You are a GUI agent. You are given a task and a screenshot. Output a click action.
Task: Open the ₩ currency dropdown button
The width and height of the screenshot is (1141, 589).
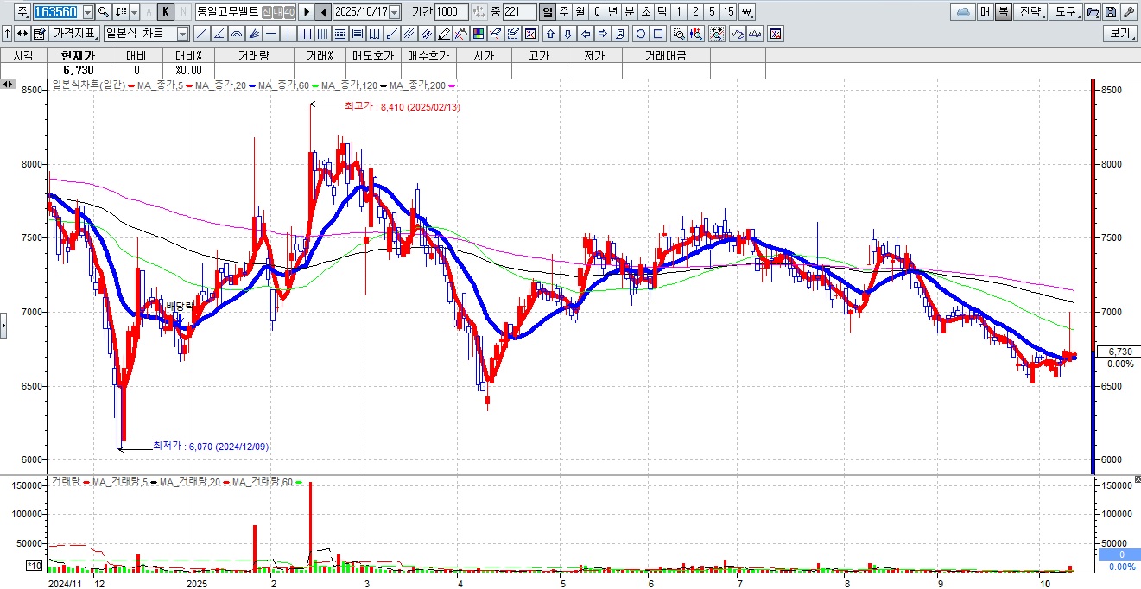[x=747, y=12]
